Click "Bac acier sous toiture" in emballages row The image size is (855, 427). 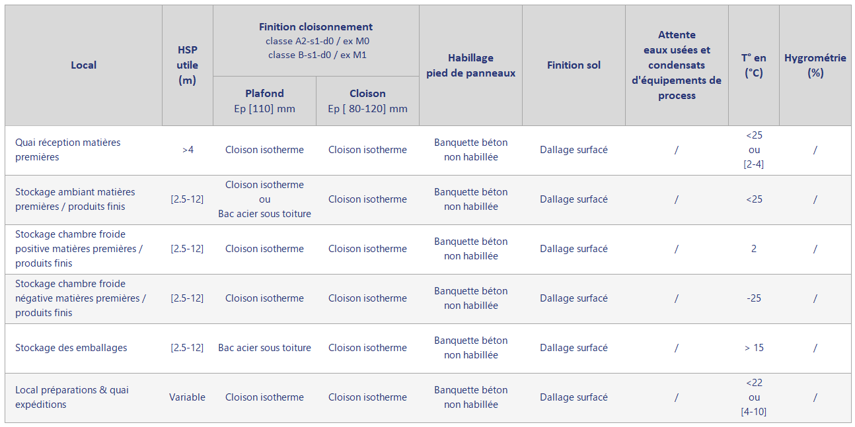point(264,348)
